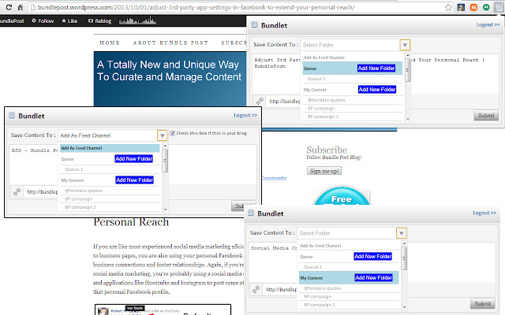Click Add New Folder beside My Content, bottom-right popup
Viewport: 505px width, 315px height.
373,278
